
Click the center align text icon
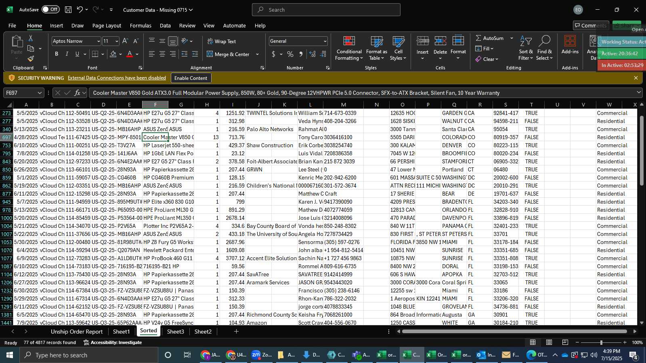(x=162, y=54)
